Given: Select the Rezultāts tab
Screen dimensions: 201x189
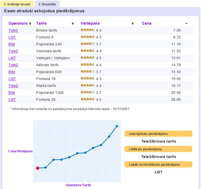Looking at the screenshot, I should click(47, 4).
